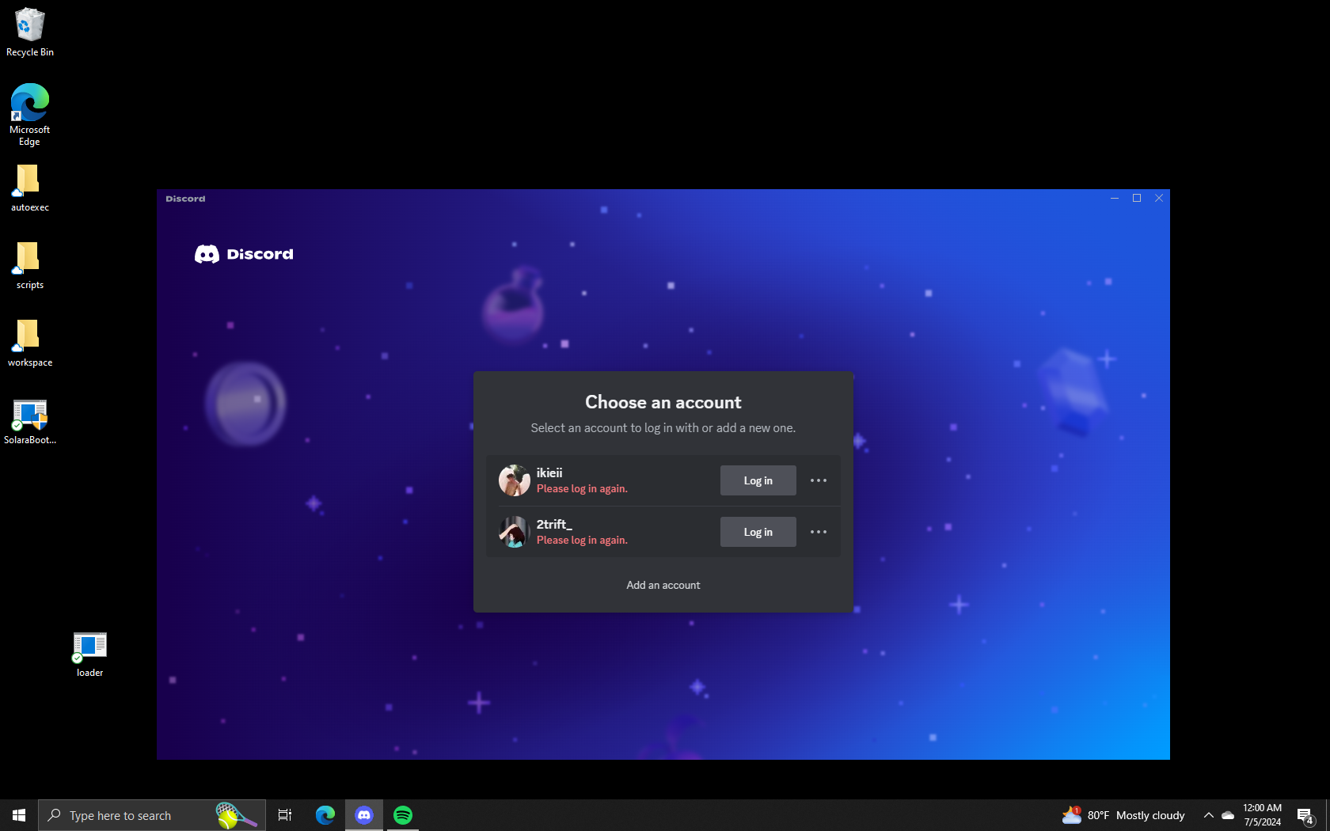
Task: Minimize the Discord window
Action: click(1115, 198)
